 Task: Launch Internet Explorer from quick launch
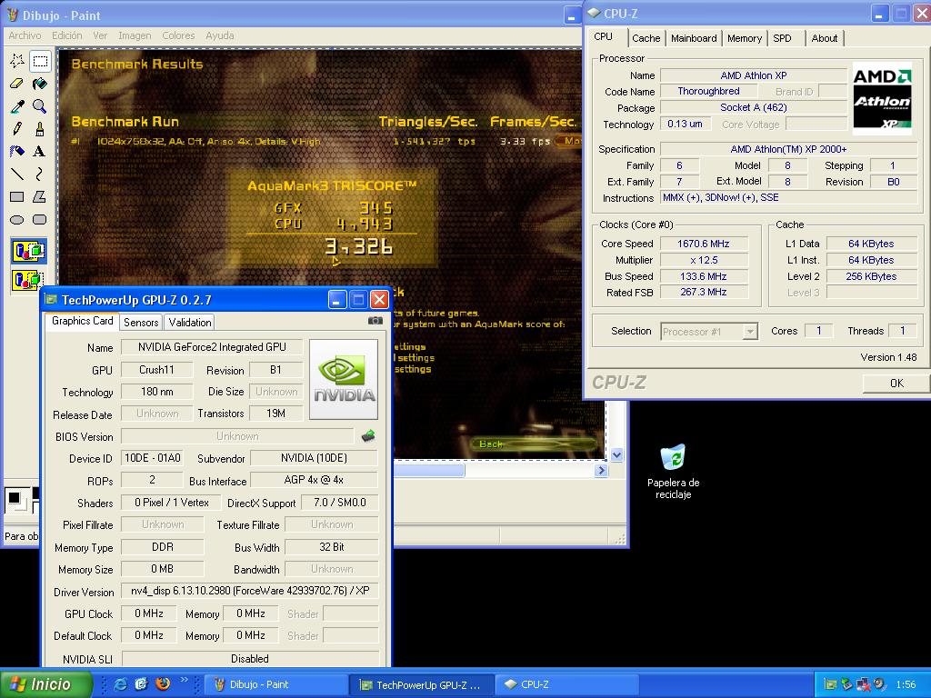[x=120, y=684]
